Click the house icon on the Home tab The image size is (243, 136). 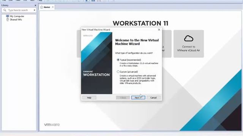coord(41,7)
